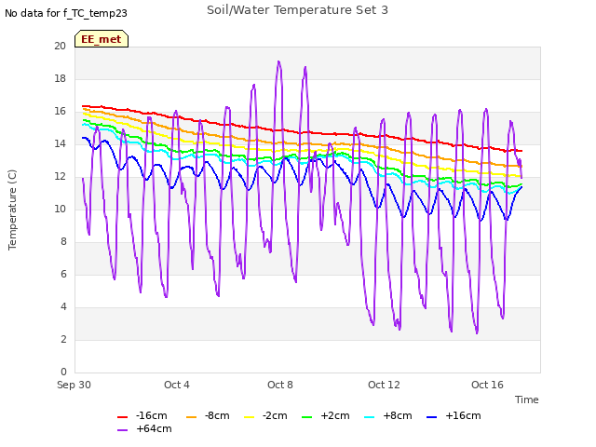Click the EE_met annotation label
This screenshot has width=596, height=447.
[x=102, y=39]
